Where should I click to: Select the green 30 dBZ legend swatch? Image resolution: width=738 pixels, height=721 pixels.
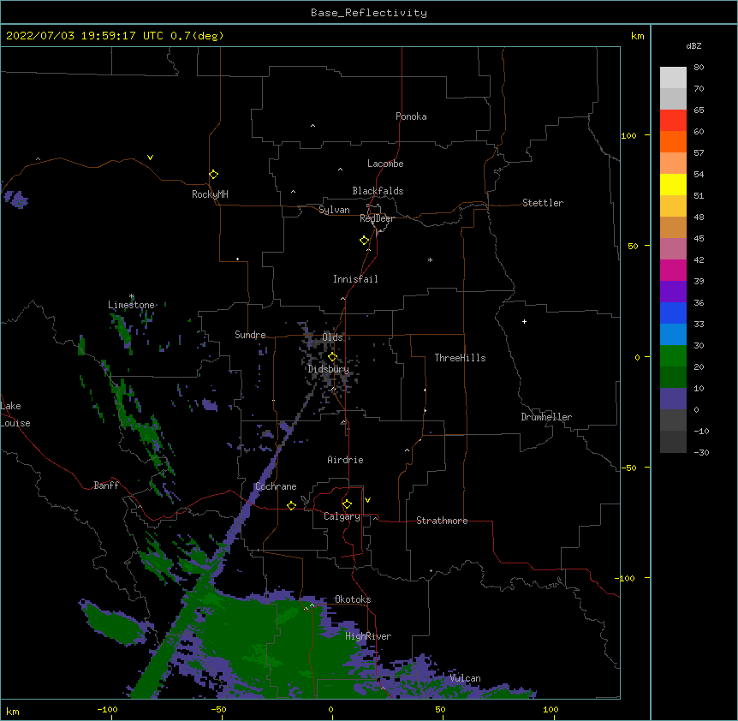pyautogui.click(x=673, y=356)
